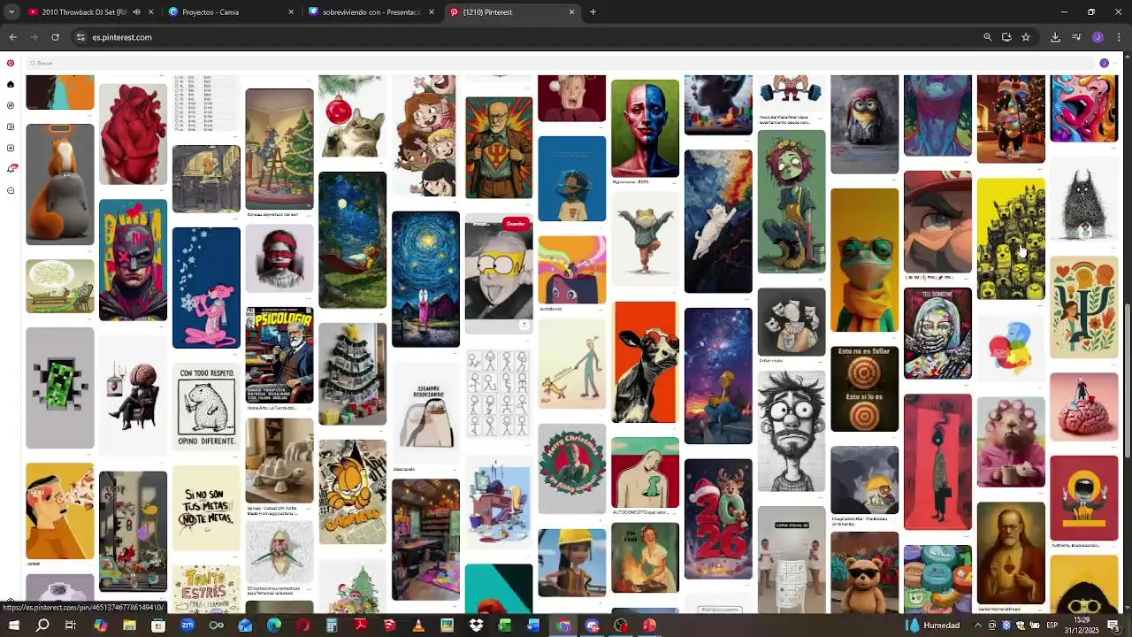The image size is (1132, 637).
Task: Open the tab search dropdown arrow
Action: pos(11,12)
